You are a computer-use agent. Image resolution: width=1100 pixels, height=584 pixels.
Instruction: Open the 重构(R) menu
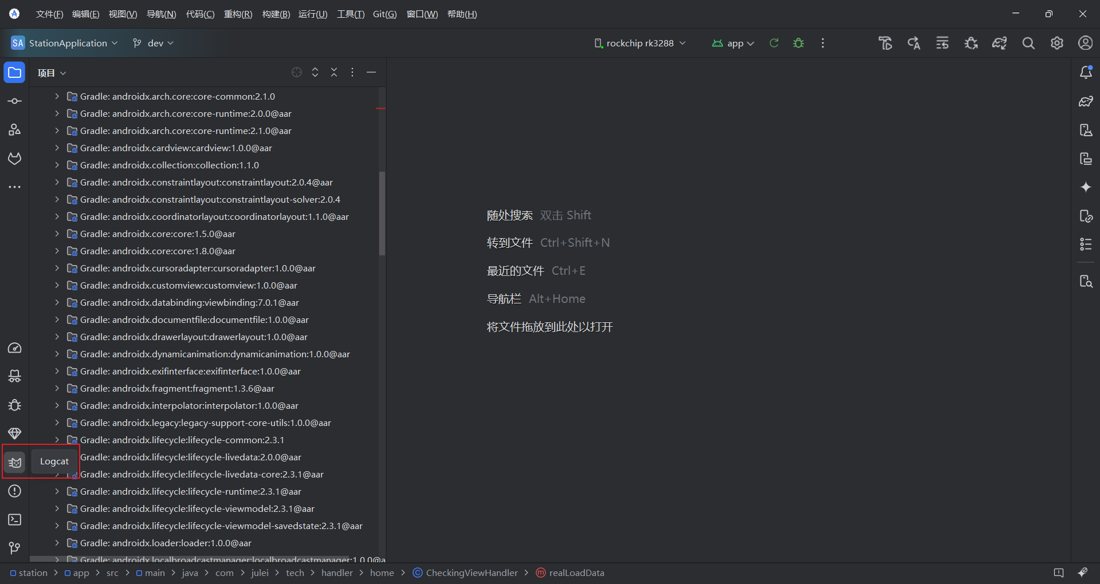click(238, 14)
